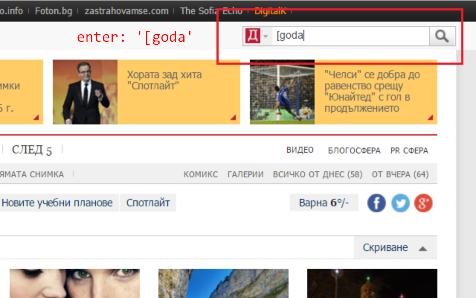Check Варна weather by clicking its widget

point(324,203)
